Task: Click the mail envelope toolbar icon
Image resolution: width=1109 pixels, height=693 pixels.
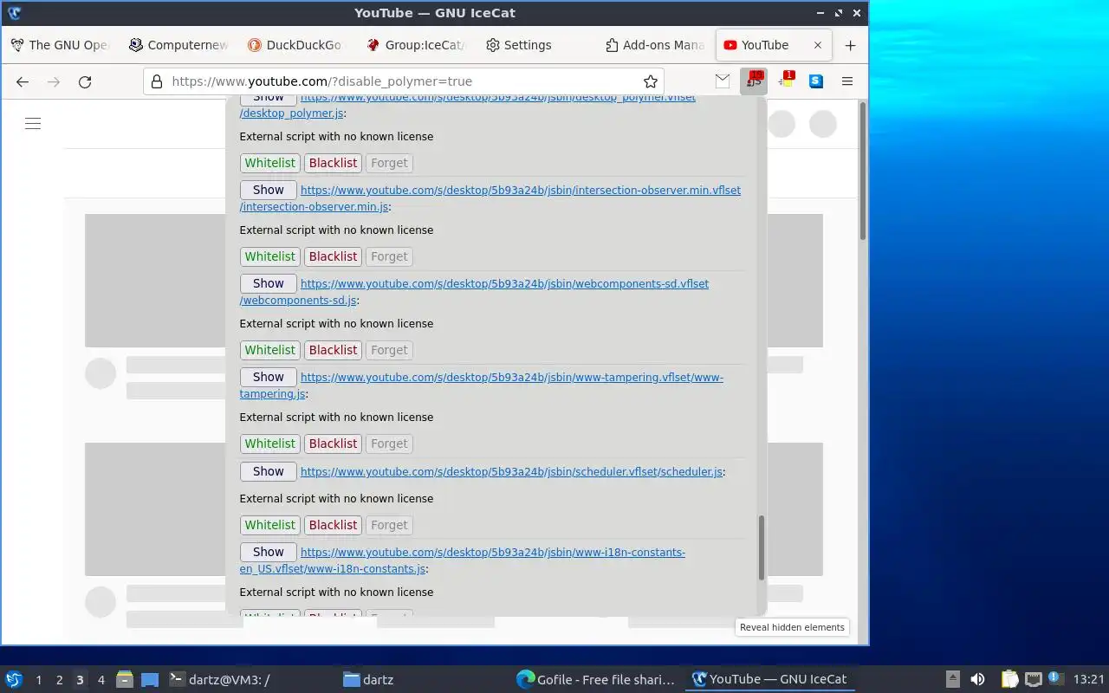Action: pos(723,81)
